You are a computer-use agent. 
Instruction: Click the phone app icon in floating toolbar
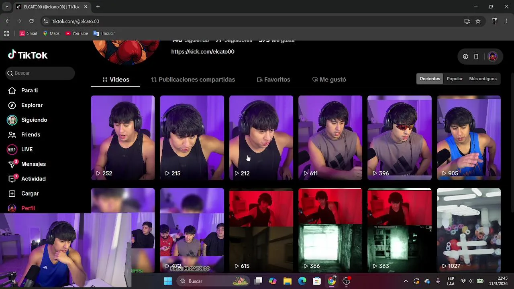click(x=476, y=57)
